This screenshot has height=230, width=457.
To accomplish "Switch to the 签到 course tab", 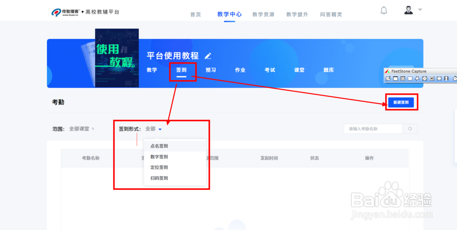I will [x=181, y=70].
